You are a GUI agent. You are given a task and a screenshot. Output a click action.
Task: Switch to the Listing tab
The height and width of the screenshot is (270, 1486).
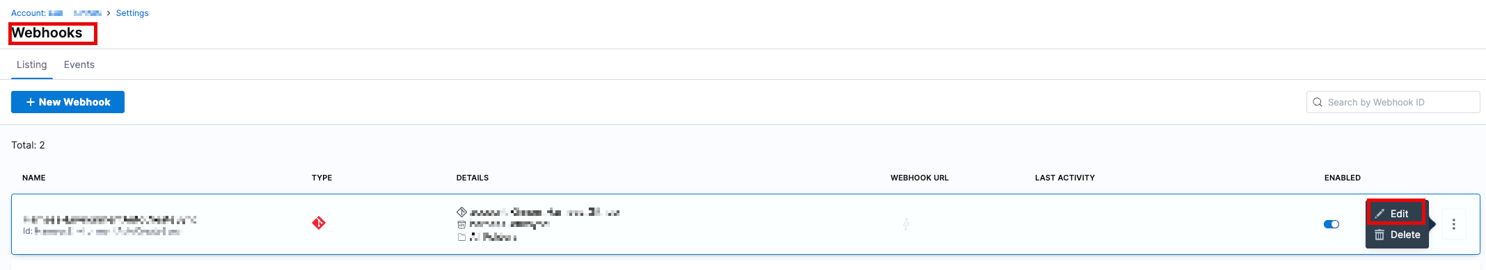[32, 65]
